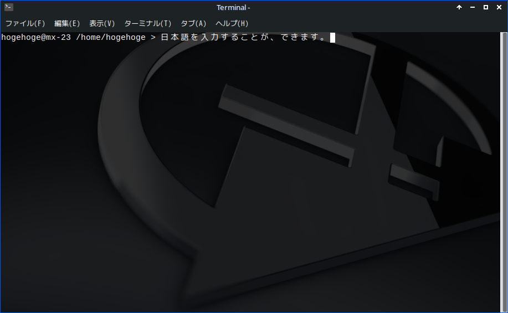This screenshot has width=508, height=313.
Task: Click the Terminal - window title
Action: [x=233, y=7]
